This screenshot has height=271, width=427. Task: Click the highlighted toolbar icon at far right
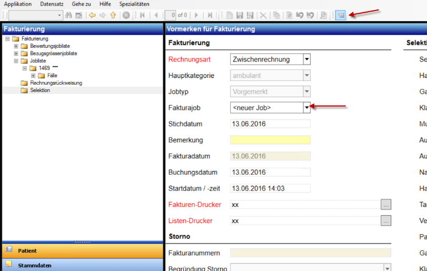pyautogui.click(x=340, y=15)
